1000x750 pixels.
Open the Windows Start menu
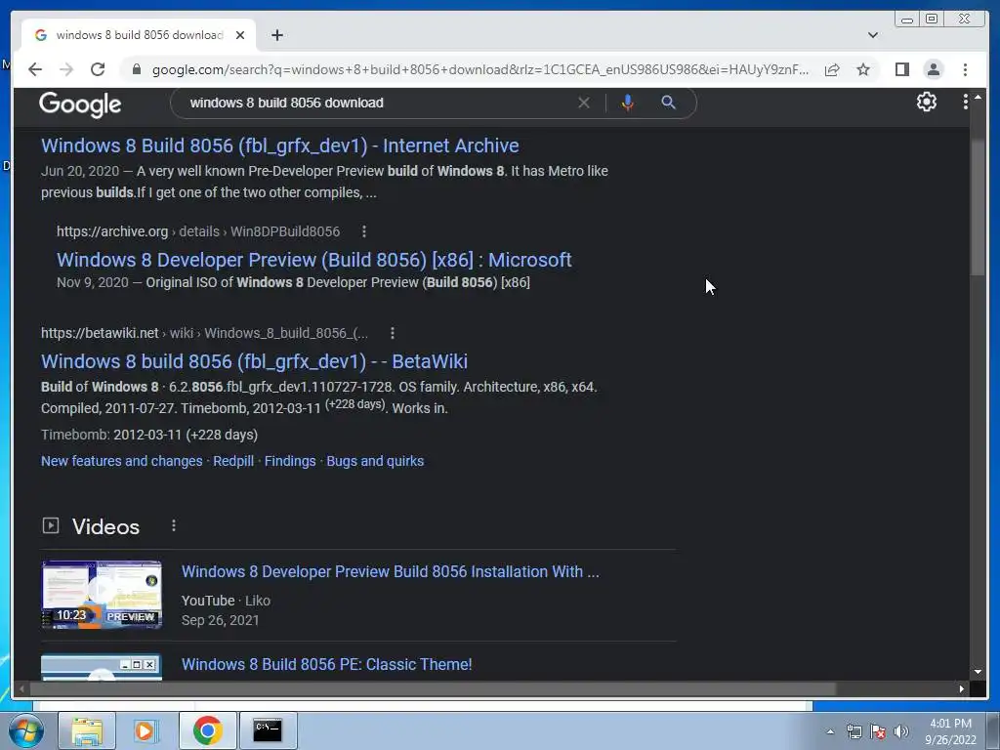click(25, 730)
